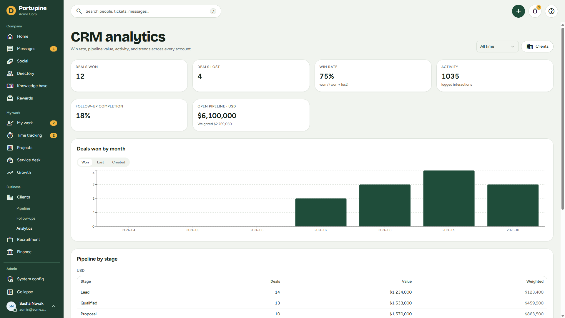
Task: Click the Lead stage row
Action: click(312, 292)
